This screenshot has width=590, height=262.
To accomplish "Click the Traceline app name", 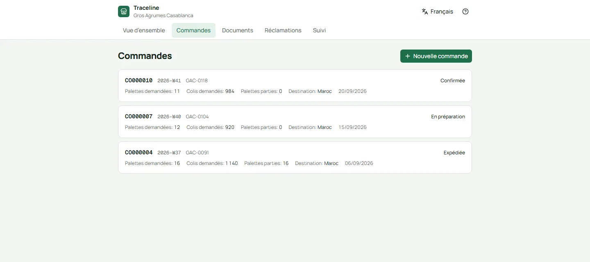I will (146, 8).
